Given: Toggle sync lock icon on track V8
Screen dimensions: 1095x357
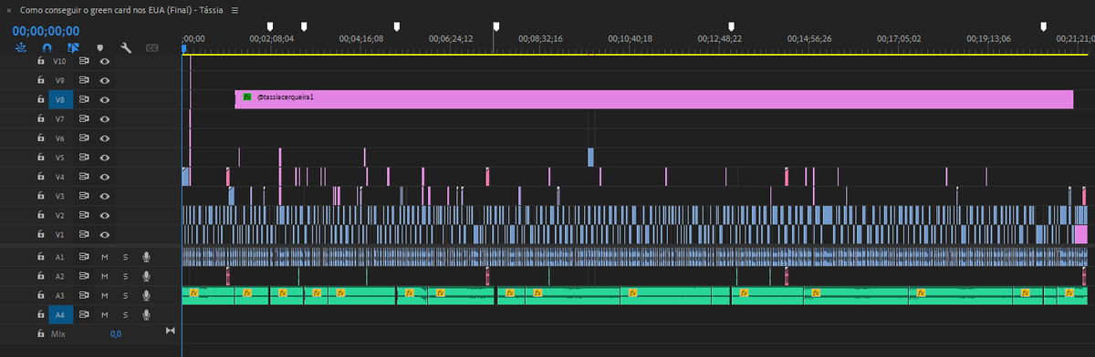Looking at the screenshot, I should (x=83, y=100).
